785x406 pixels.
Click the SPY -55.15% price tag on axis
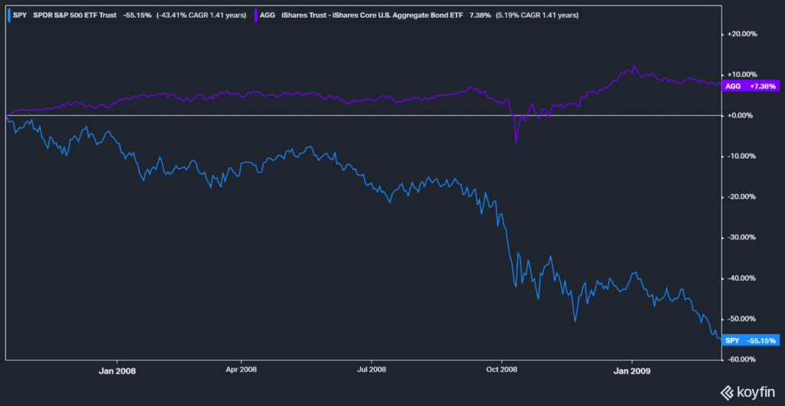[x=751, y=340]
